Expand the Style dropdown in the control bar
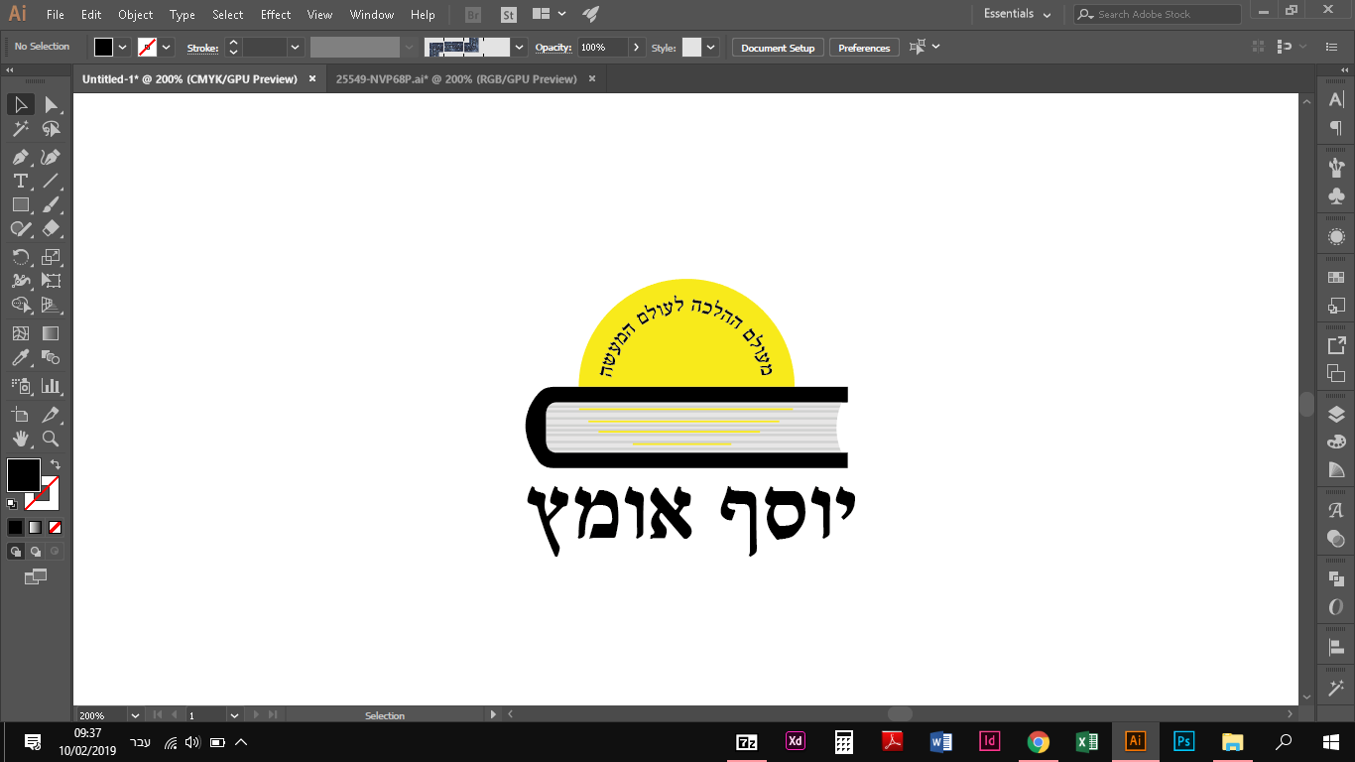 (x=712, y=47)
